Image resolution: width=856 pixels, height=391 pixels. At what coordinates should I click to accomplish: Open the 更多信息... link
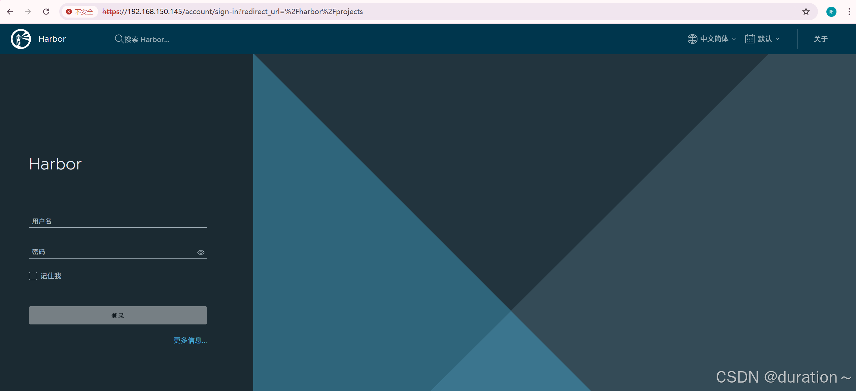tap(190, 340)
